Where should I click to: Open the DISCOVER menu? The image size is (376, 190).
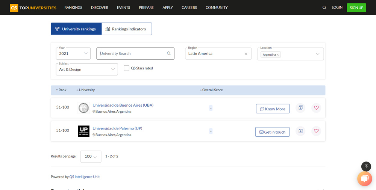[x=100, y=8]
